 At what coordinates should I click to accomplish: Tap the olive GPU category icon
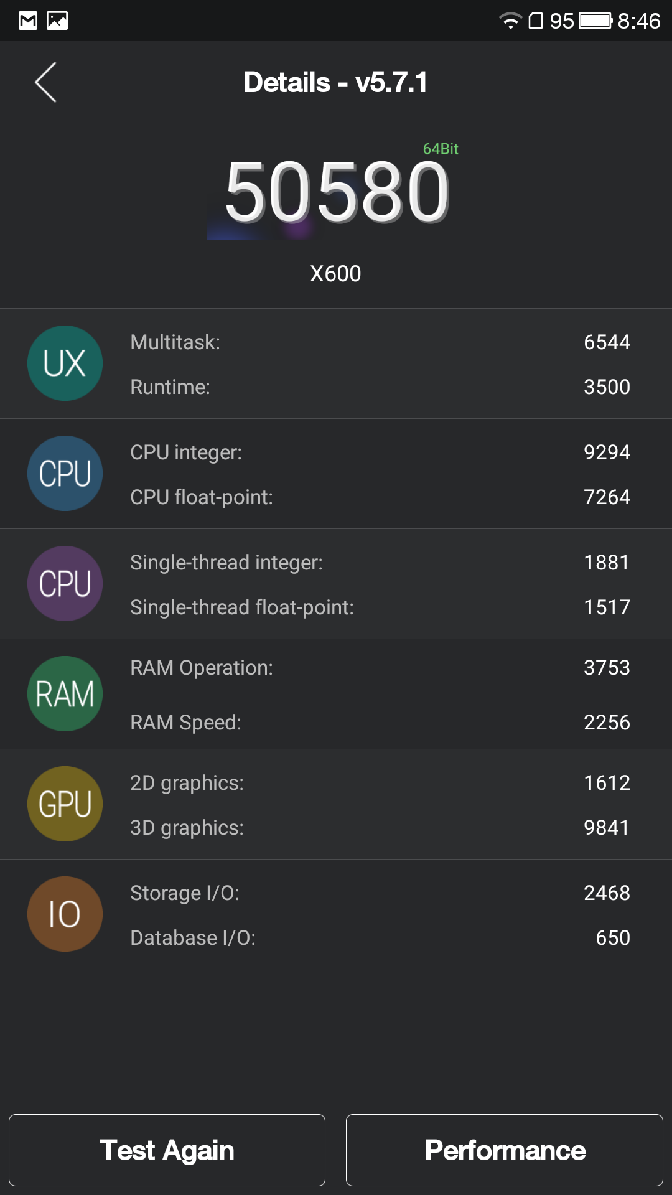(65, 804)
